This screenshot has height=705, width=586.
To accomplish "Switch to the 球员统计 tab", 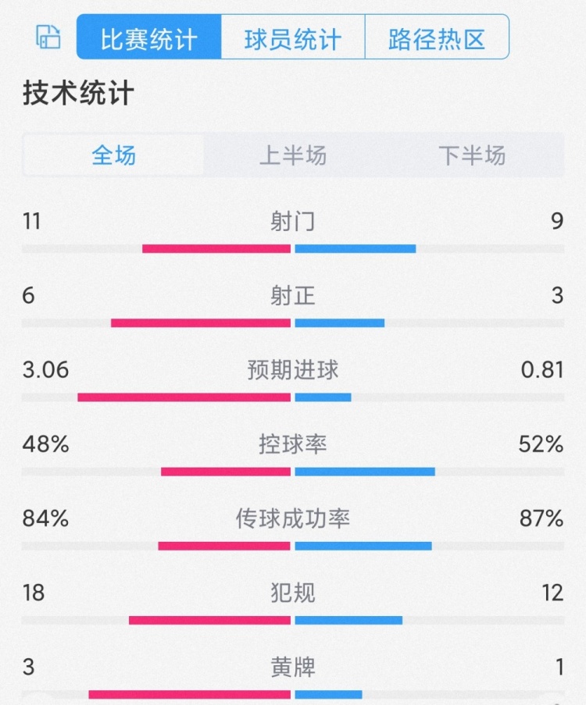I will [x=293, y=37].
